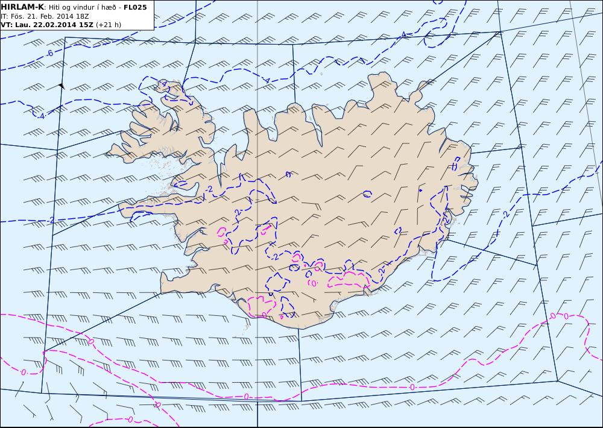This screenshot has height=428, width=603.
Task: Click the -6 isotherm contour label
Action: [49, 54]
